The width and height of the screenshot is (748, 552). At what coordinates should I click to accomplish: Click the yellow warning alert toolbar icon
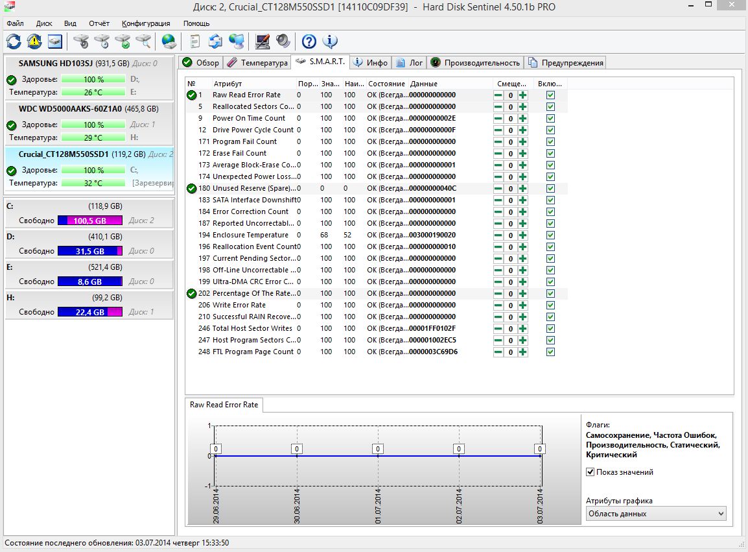[x=34, y=42]
